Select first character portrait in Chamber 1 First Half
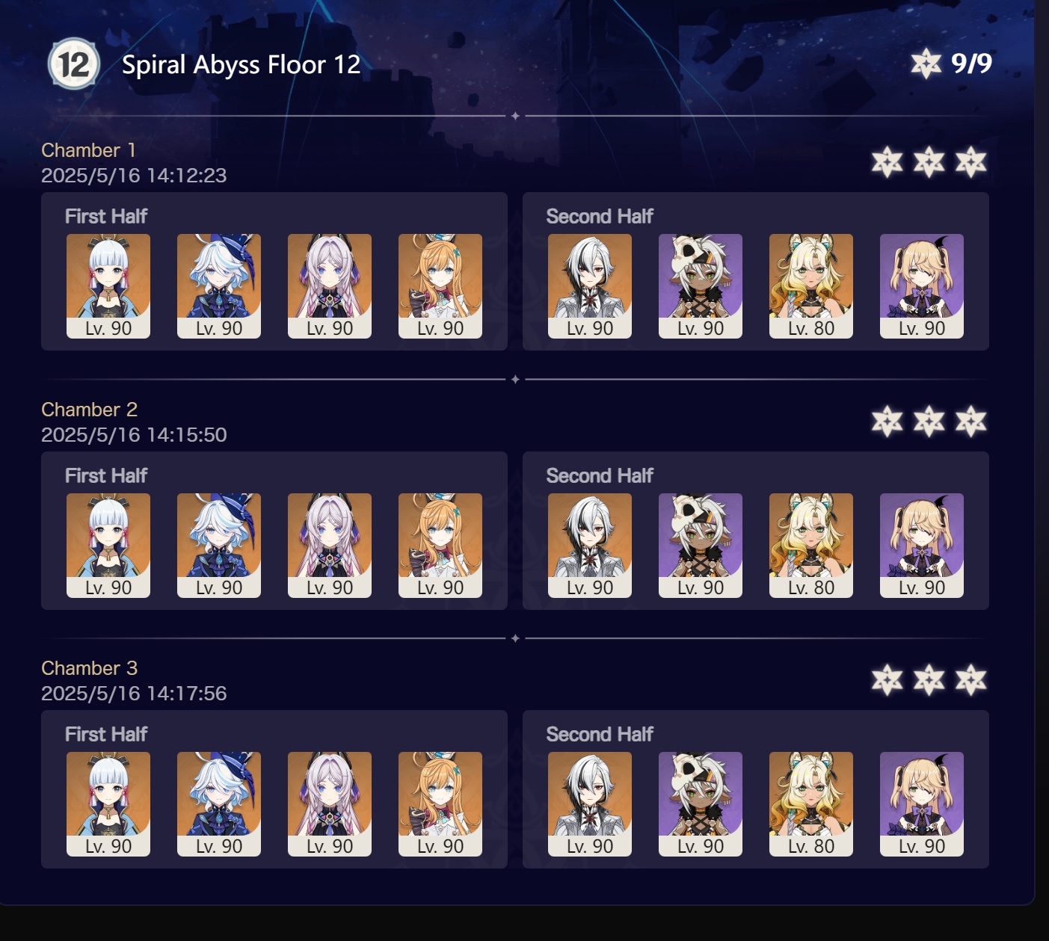 [x=108, y=286]
